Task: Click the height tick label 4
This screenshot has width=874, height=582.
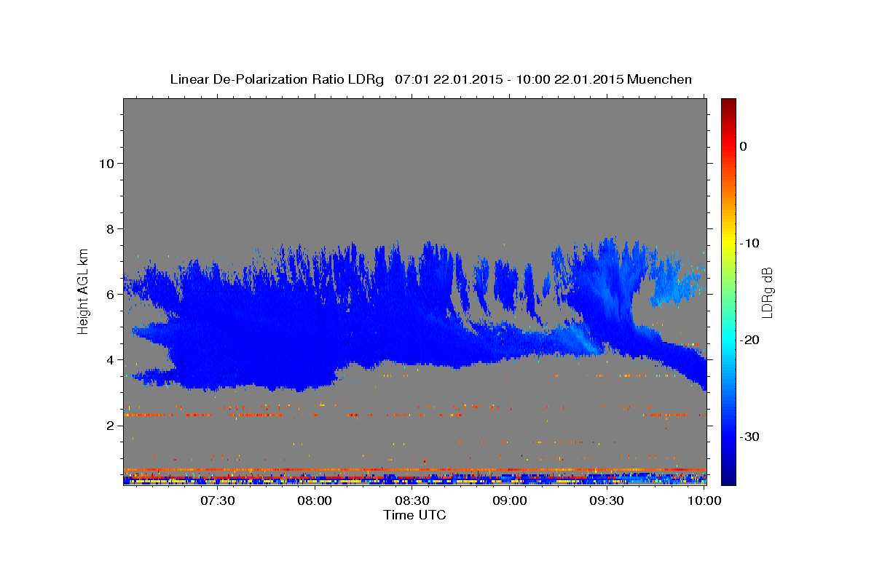Action: click(111, 359)
